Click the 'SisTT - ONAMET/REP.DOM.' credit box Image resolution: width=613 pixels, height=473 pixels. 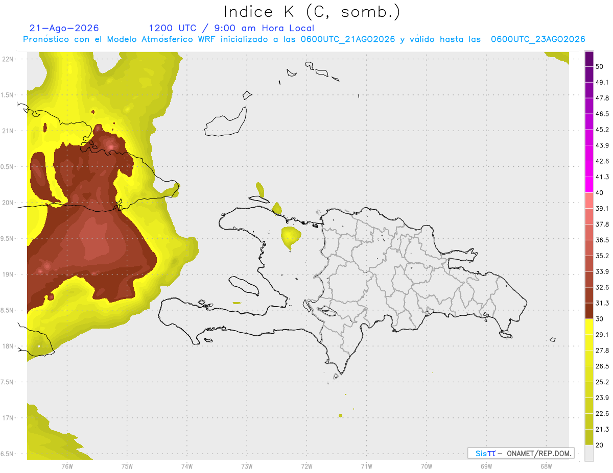[x=521, y=453]
